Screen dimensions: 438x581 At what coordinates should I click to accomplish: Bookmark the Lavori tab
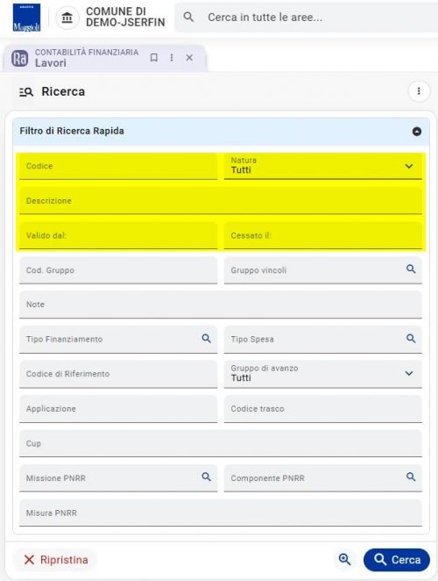[154, 57]
